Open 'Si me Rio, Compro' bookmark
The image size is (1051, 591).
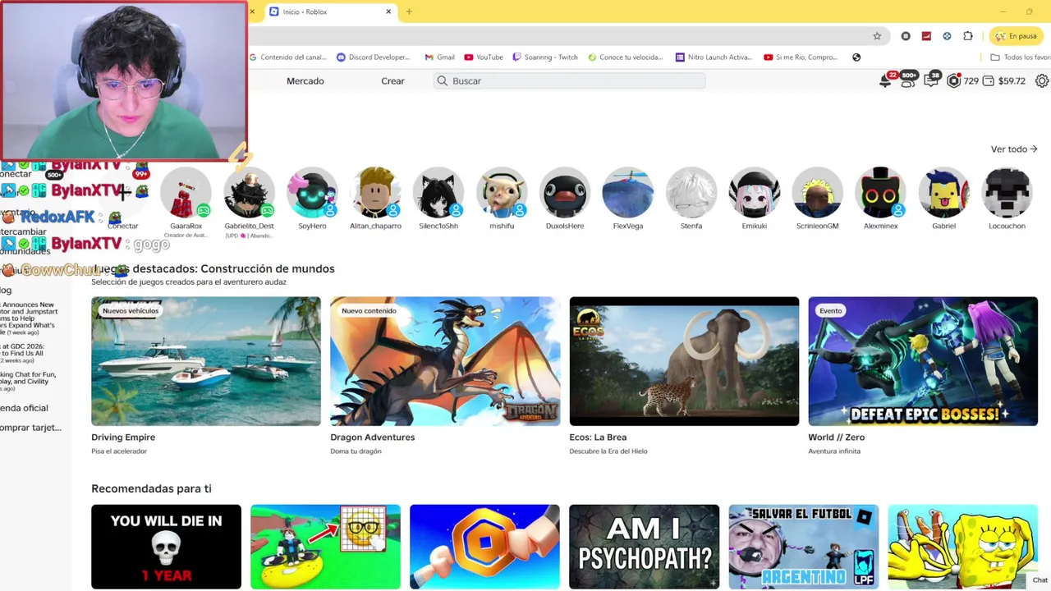tap(801, 57)
